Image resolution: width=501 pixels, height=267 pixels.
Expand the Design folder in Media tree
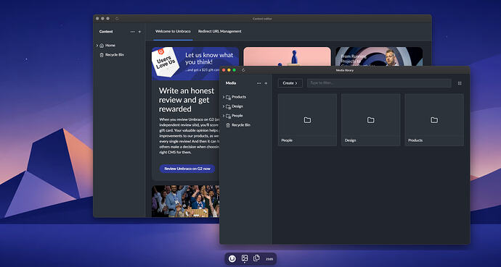(224, 106)
